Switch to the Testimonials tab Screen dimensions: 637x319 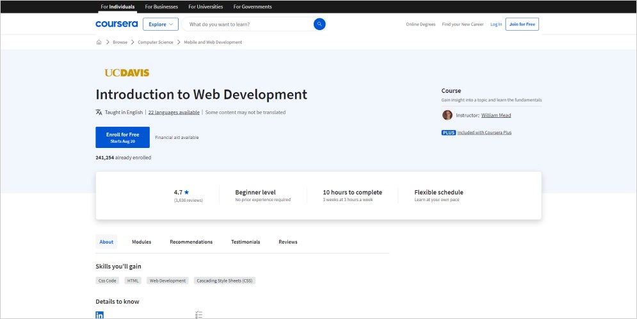pyautogui.click(x=245, y=241)
